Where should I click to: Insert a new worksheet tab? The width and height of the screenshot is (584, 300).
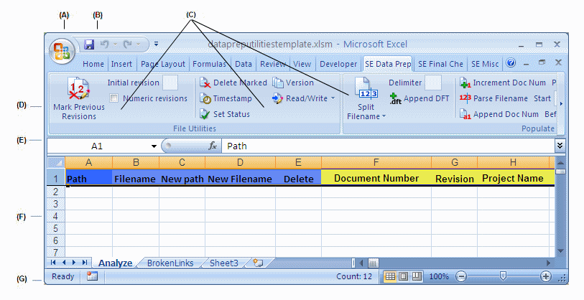coord(258,263)
